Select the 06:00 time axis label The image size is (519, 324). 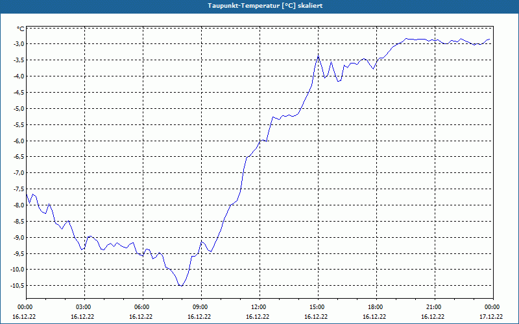(x=141, y=307)
